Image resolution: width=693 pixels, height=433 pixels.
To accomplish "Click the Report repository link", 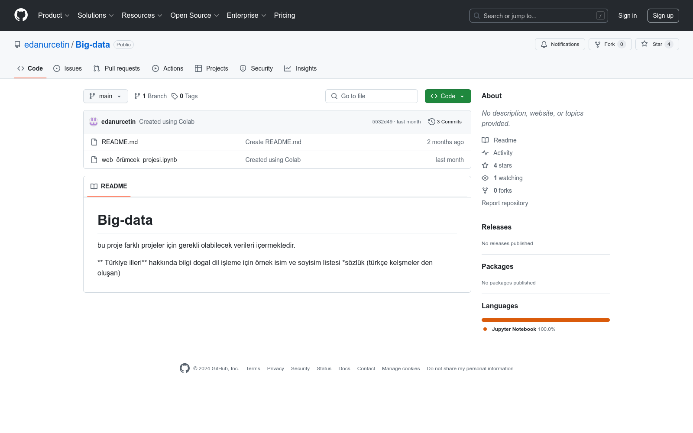I will coord(505,203).
